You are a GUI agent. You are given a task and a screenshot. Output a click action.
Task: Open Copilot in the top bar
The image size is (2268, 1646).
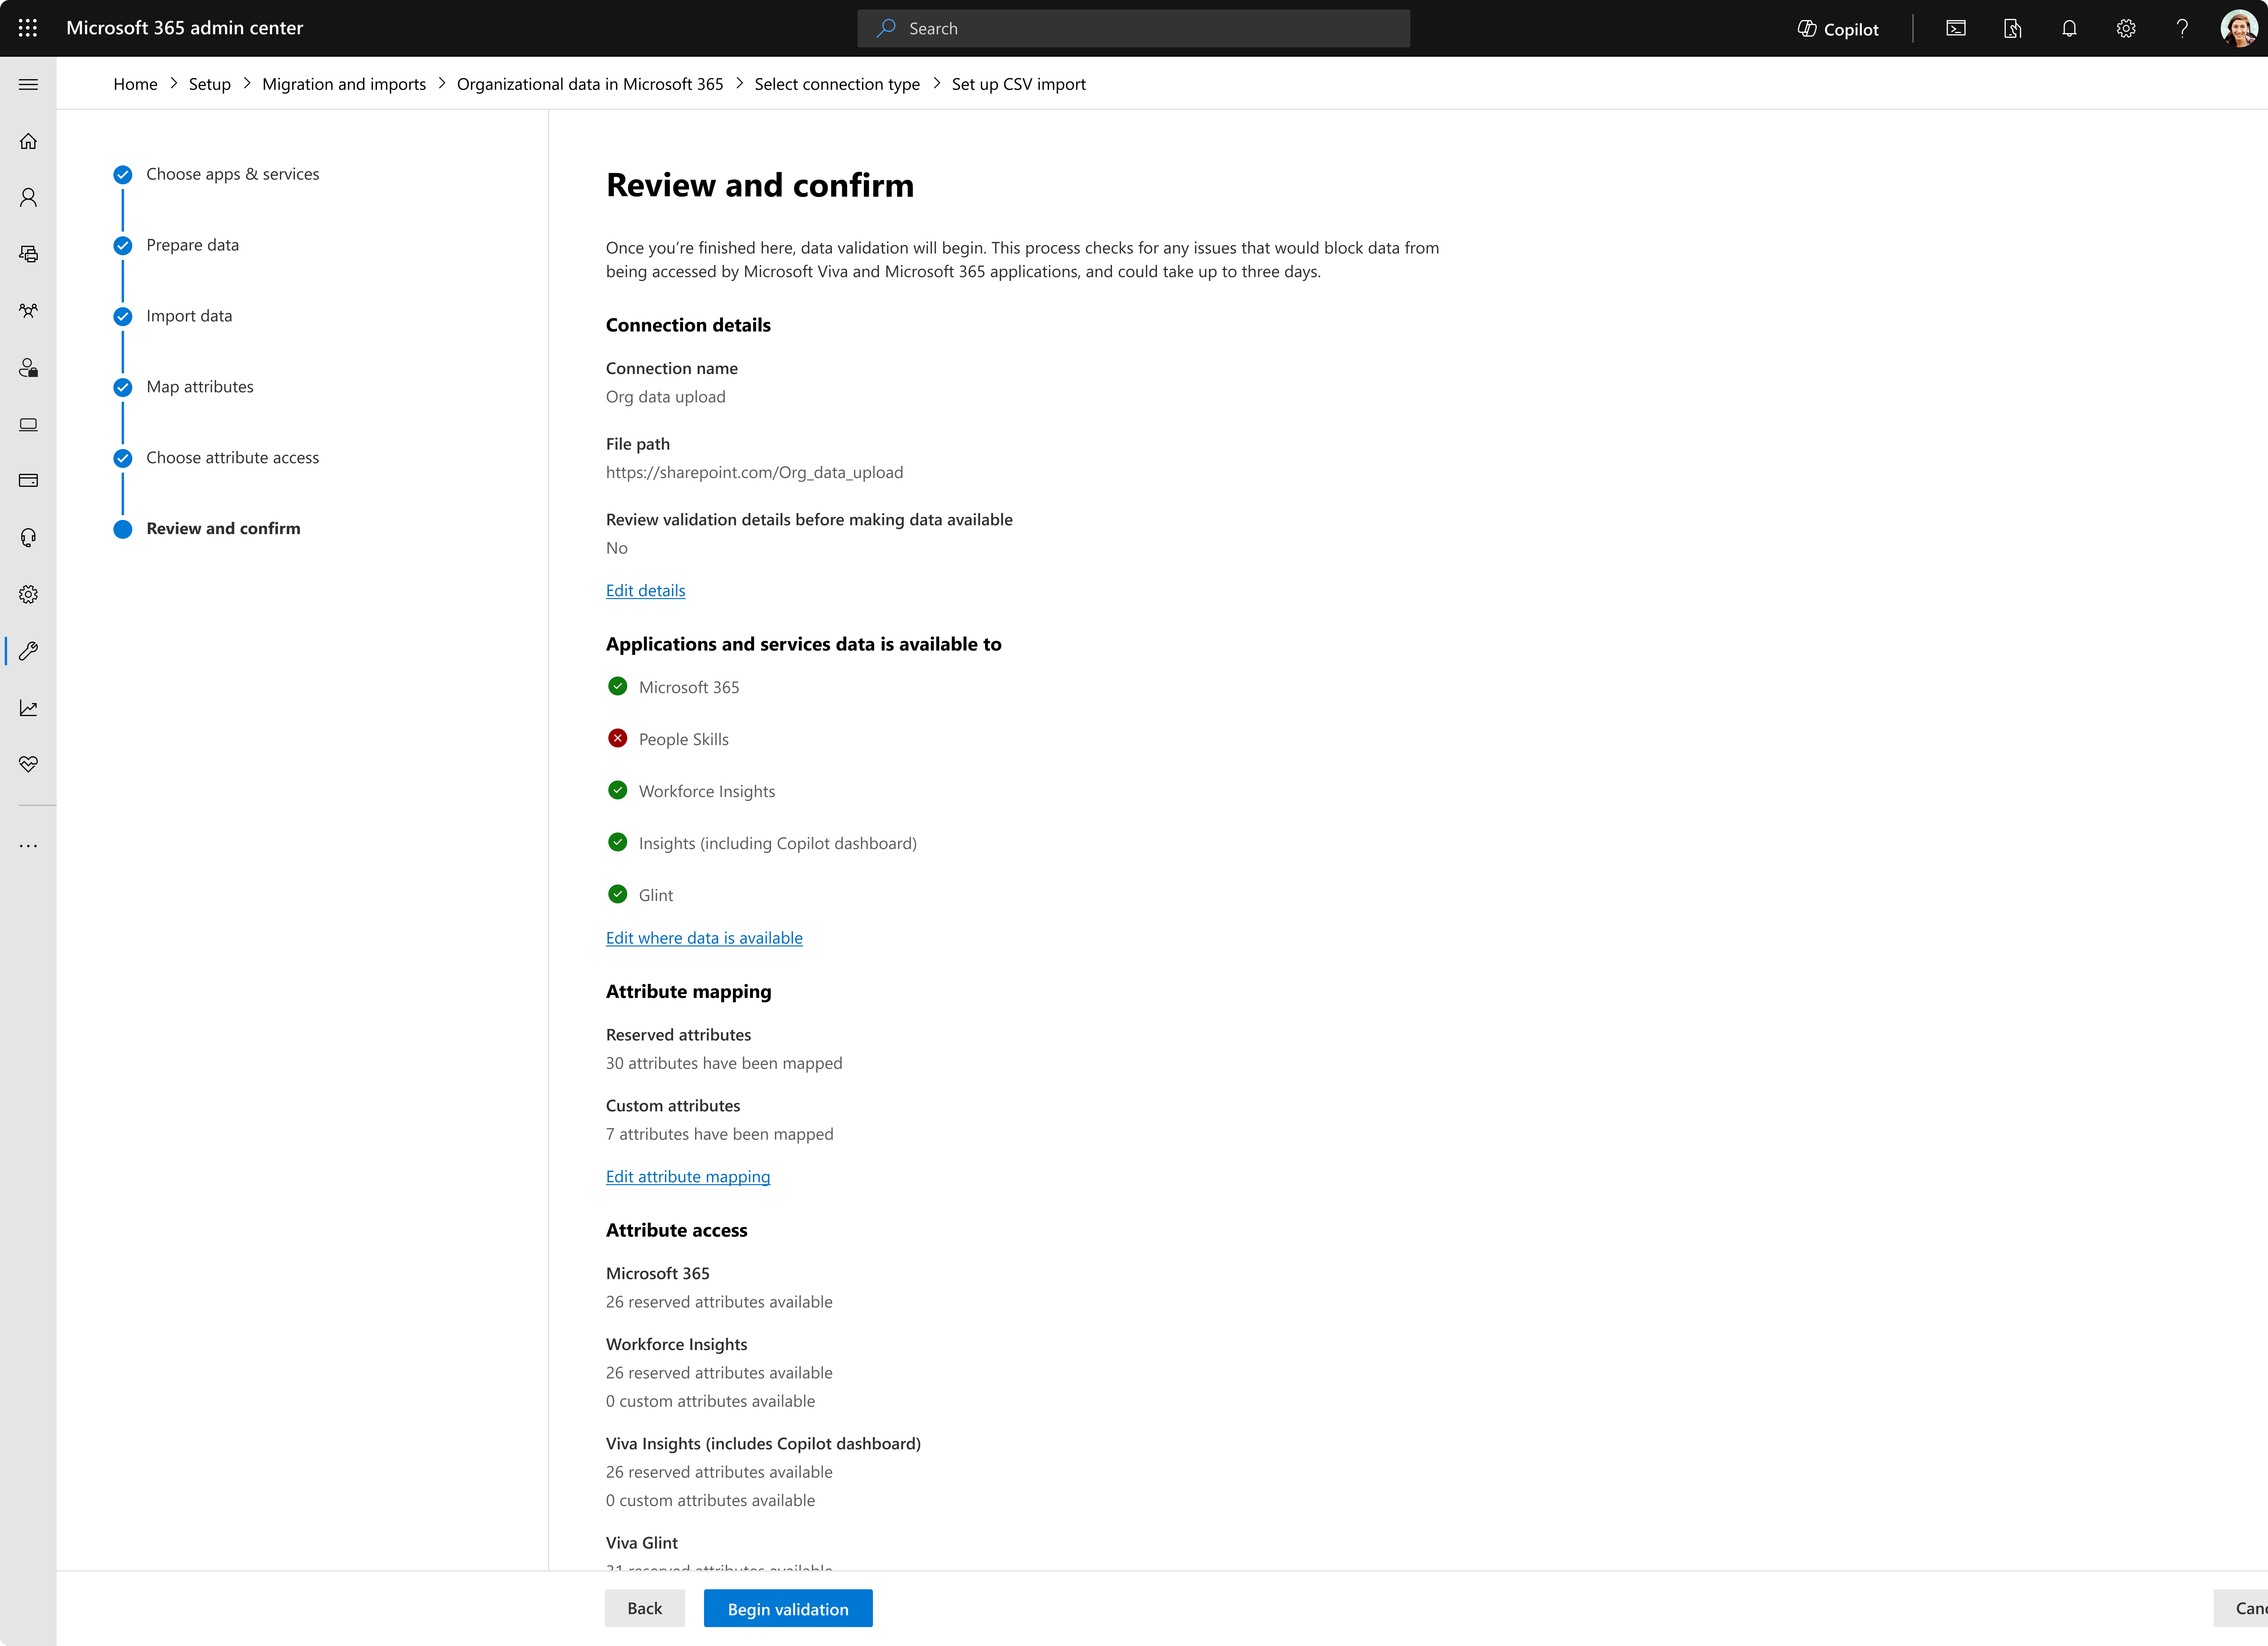[x=1838, y=29]
